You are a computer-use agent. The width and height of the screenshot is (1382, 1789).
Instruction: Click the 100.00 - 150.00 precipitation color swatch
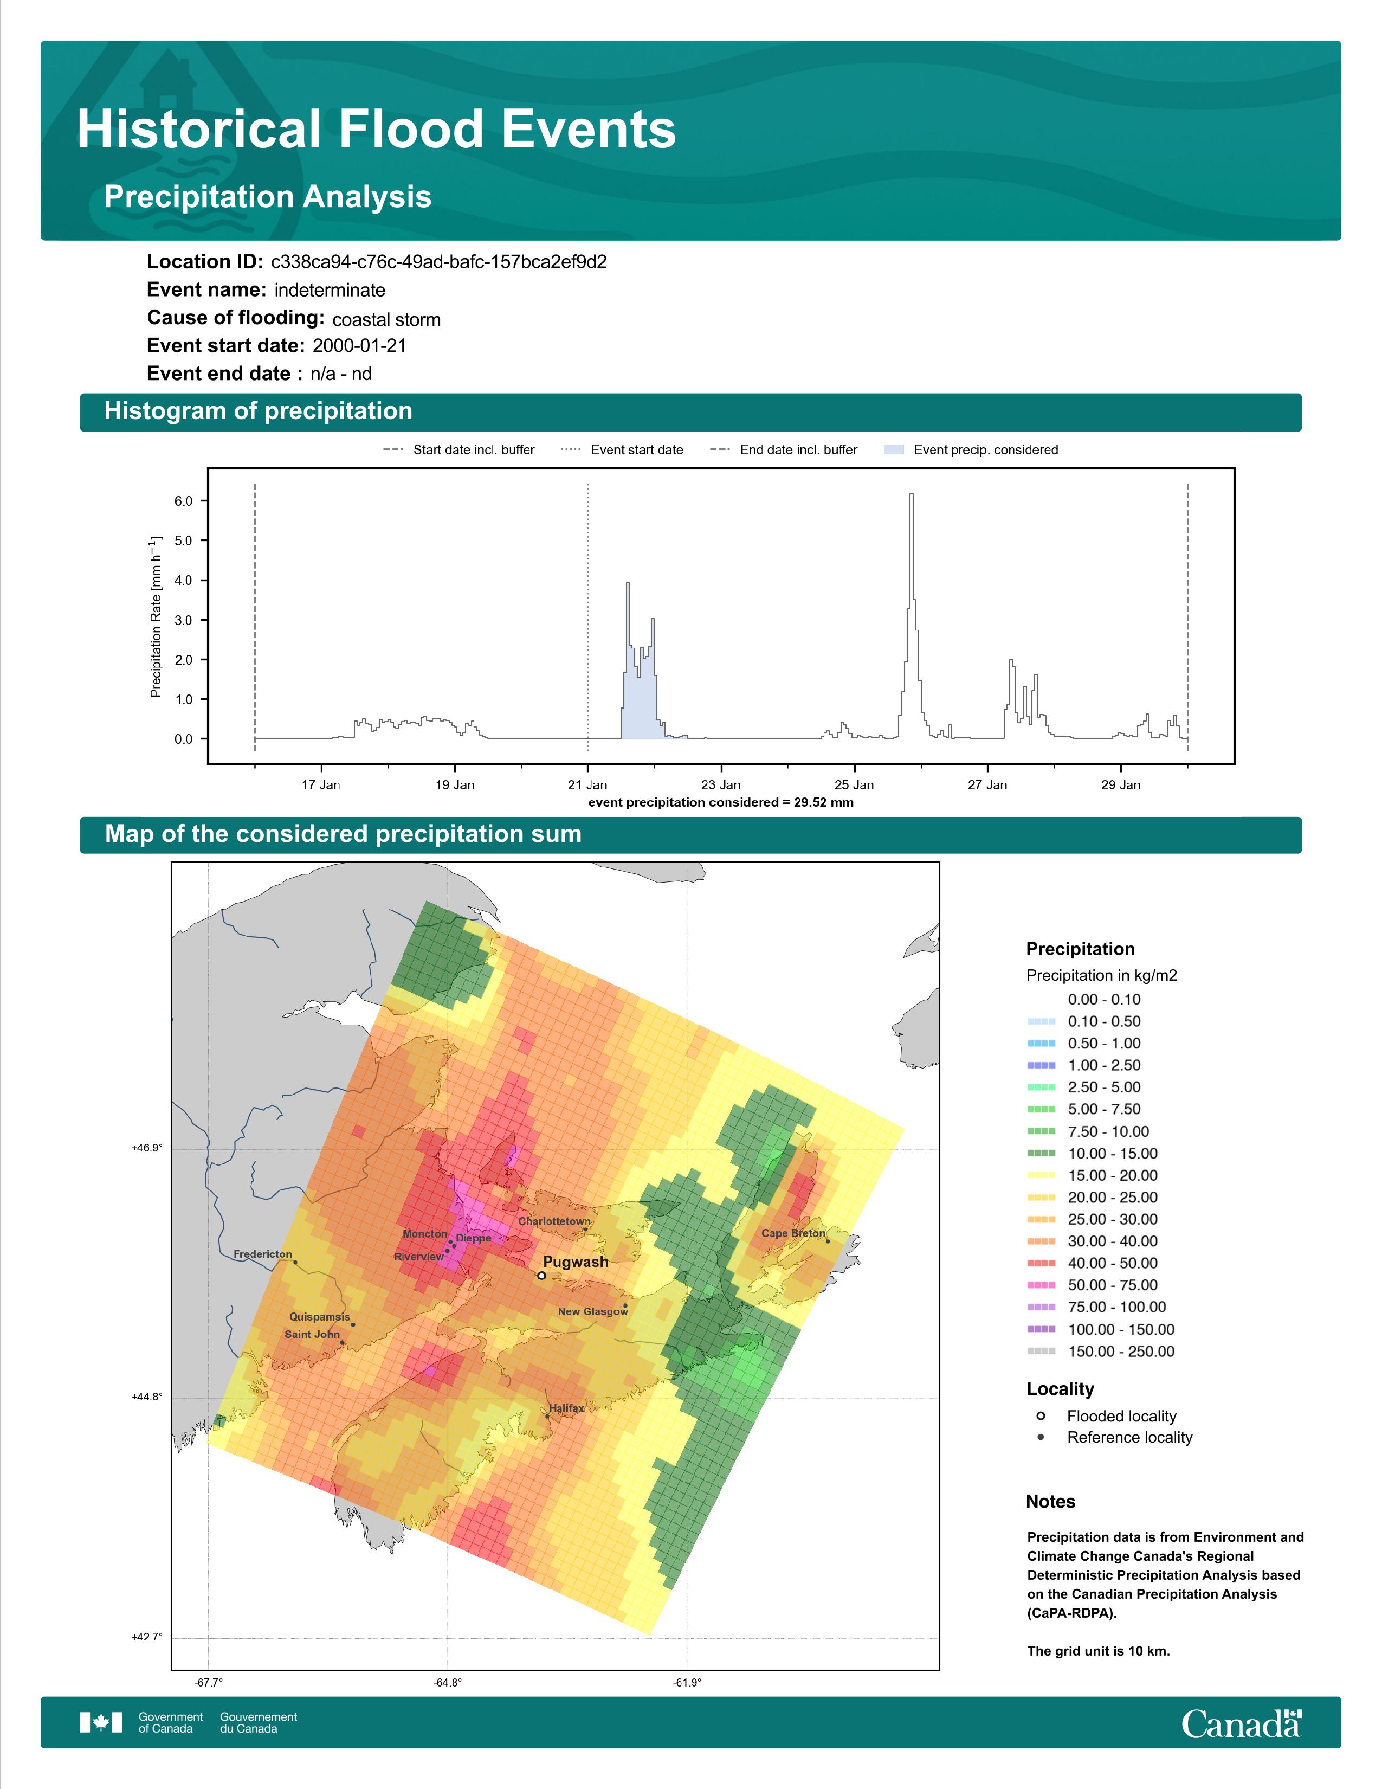pyautogui.click(x=1042, y=1329)
